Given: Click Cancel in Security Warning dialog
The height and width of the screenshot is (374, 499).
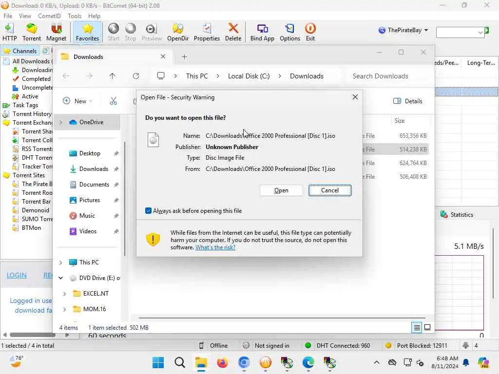Looking at the screenshot, I should click(x=330, y=190).
